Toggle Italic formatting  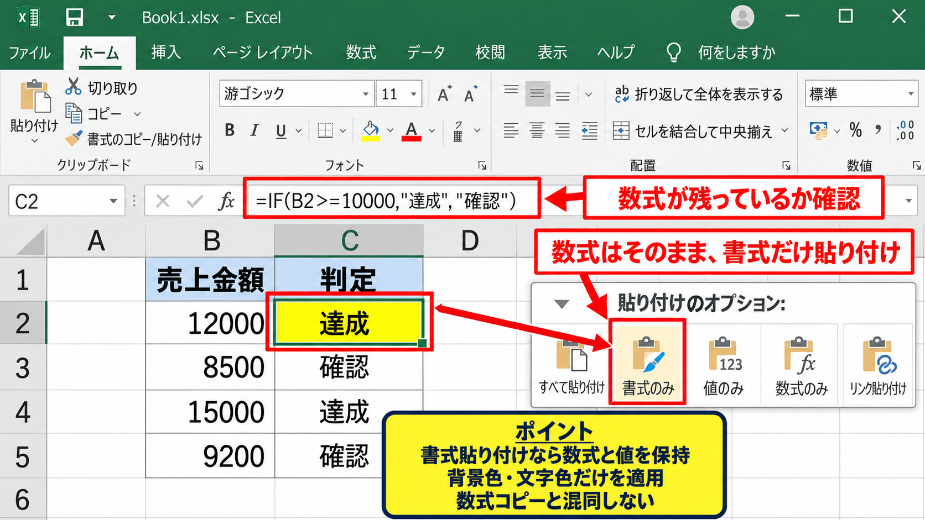tap(254, 130)
